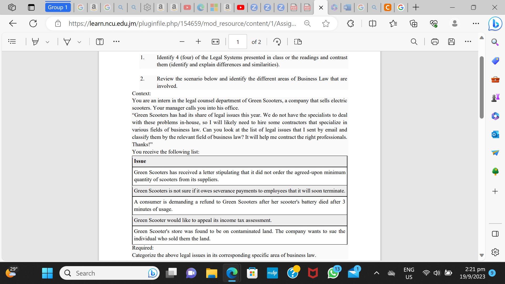Add this page to favorites with the star
Image resolution: width=505 pixels, height=284 pixels.
click(326, 23)
